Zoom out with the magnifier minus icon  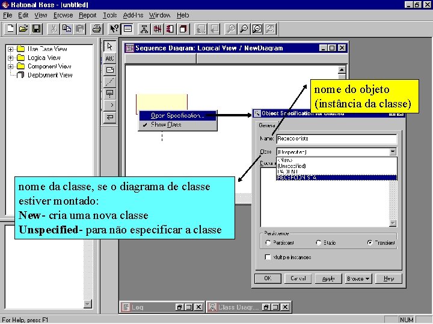[x=244, y=29]
